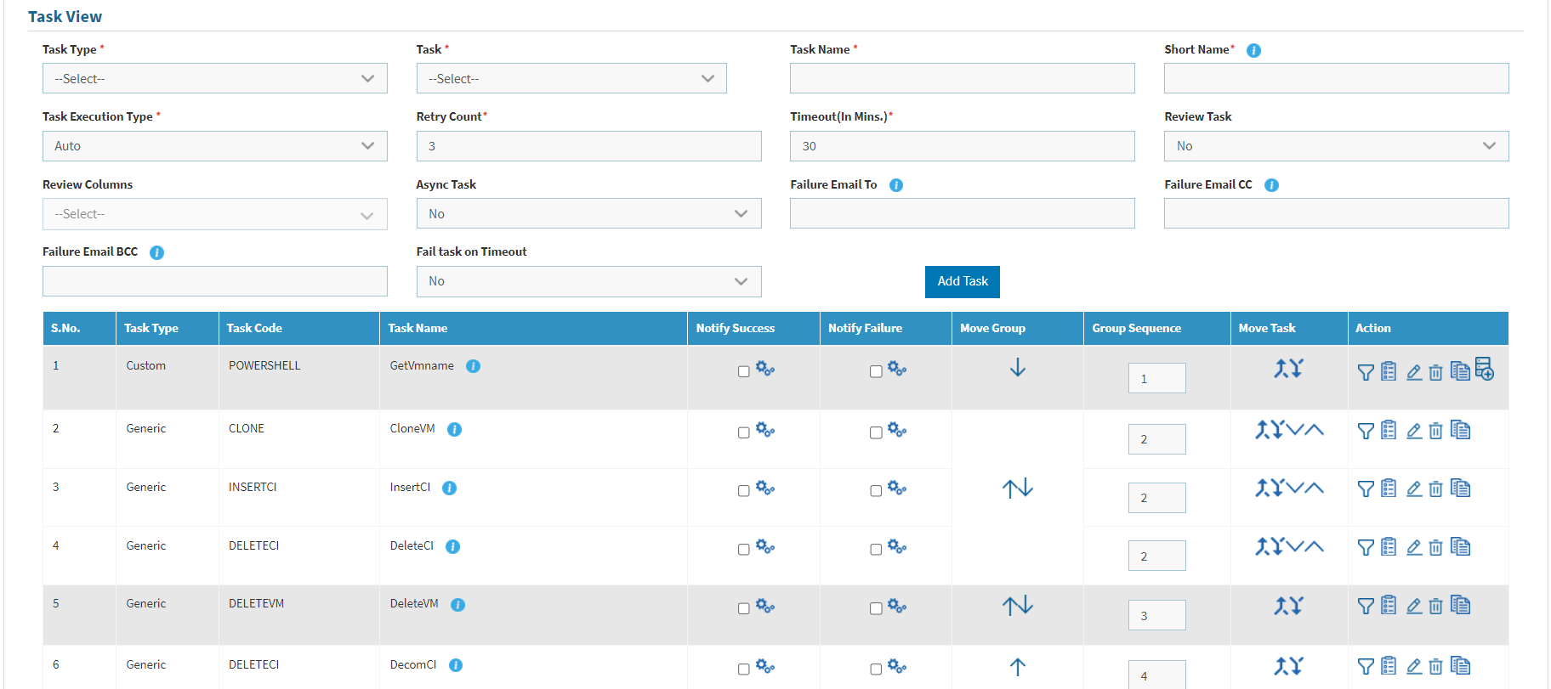
Task: Edit the CloneVM task with pencil icon
Action: (1413, 431)
